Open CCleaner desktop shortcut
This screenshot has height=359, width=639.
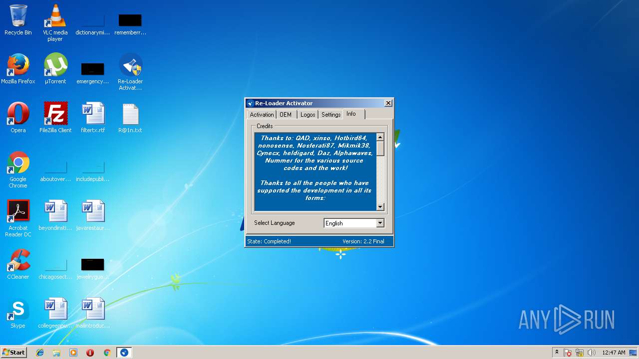18,264
